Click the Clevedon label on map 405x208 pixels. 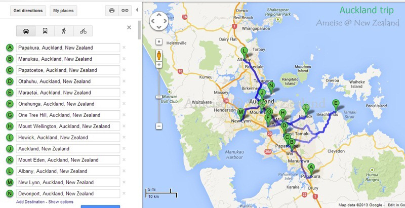pos(336,151)
